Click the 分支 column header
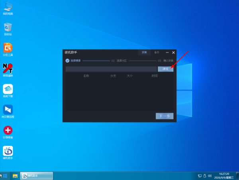This screenshot has height=180, width=239. (x=113, y=76)
